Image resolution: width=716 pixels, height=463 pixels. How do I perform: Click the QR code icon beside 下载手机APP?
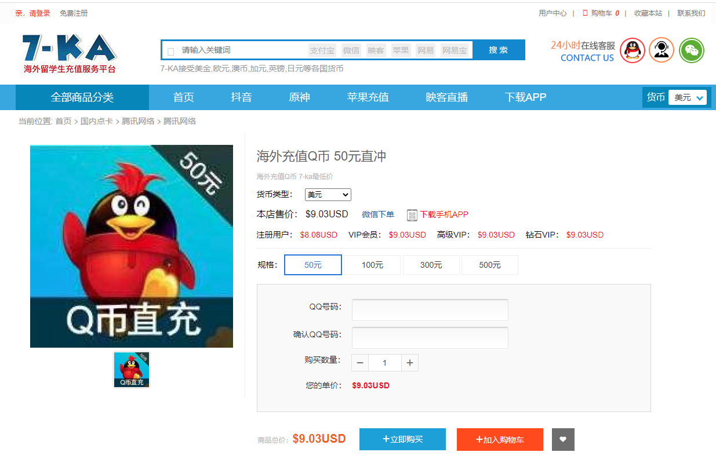coord(412,215)
